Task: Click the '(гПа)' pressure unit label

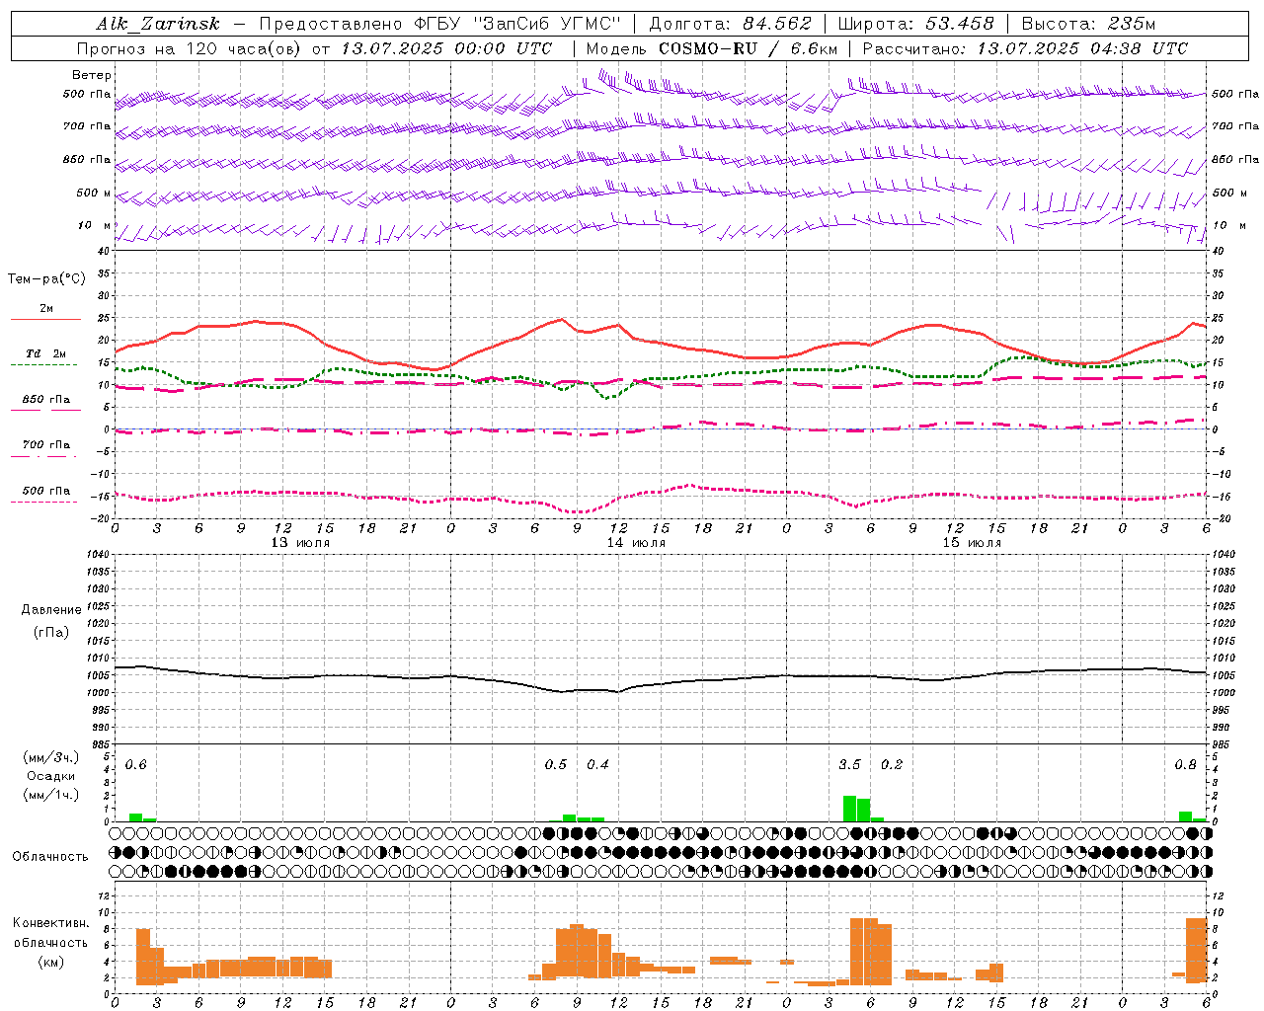Action: point(51,632)
